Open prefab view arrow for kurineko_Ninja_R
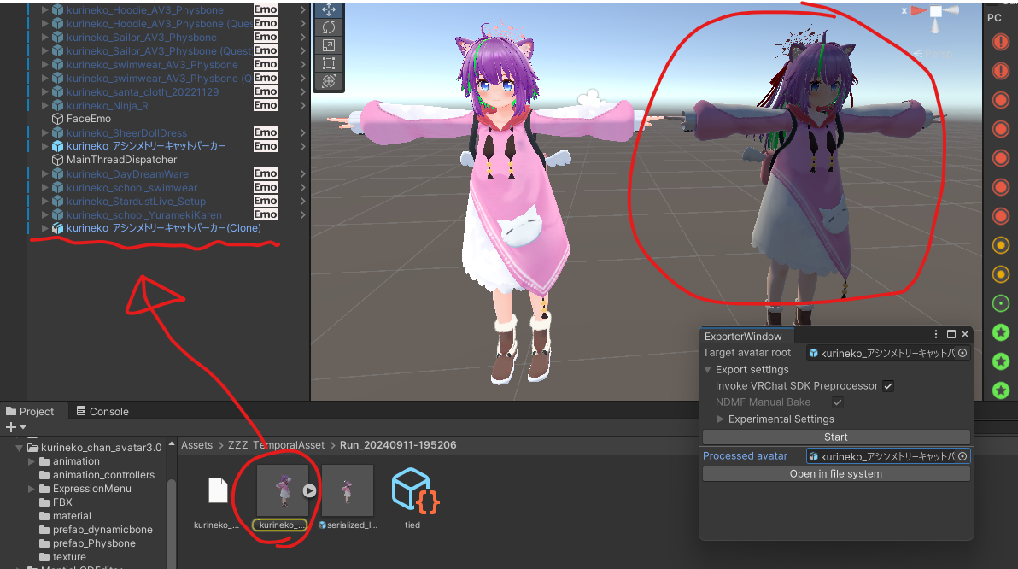1018x569 pixels. 302,105
